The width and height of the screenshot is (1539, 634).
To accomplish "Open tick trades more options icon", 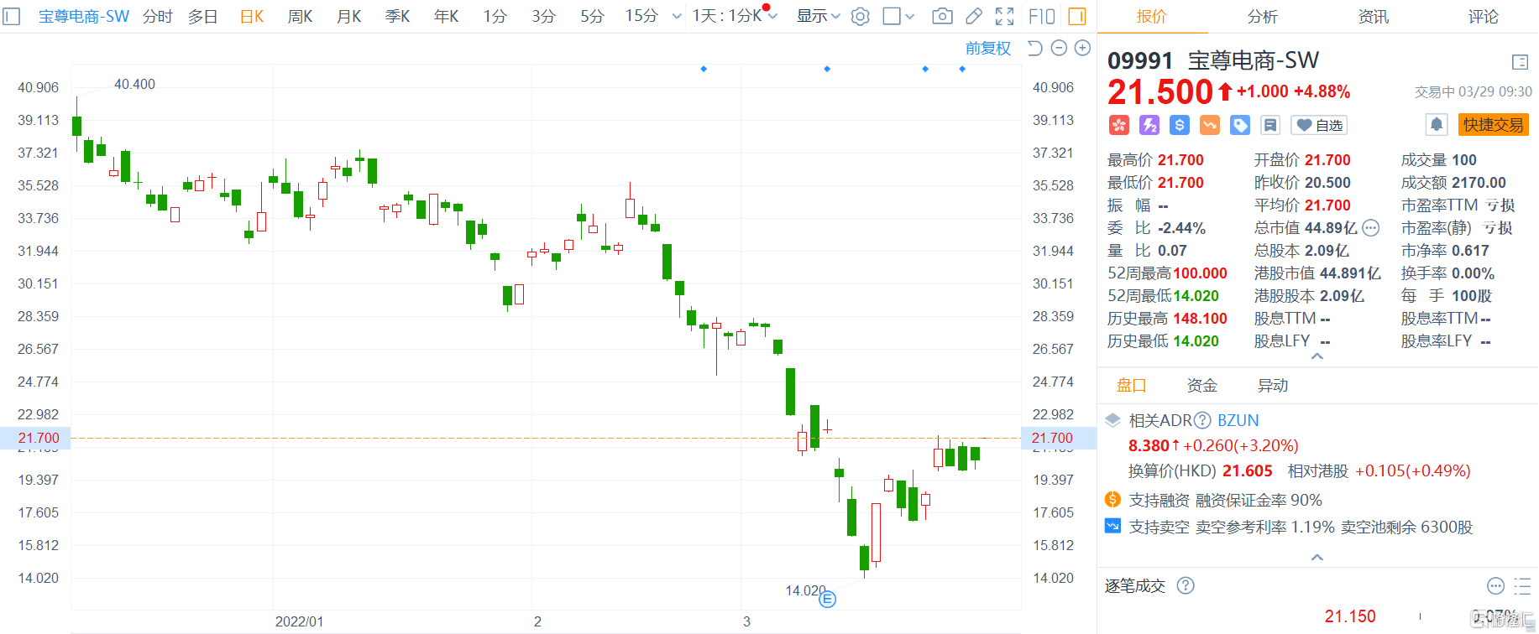I will pyautogui.click(x=1495, y=585).
